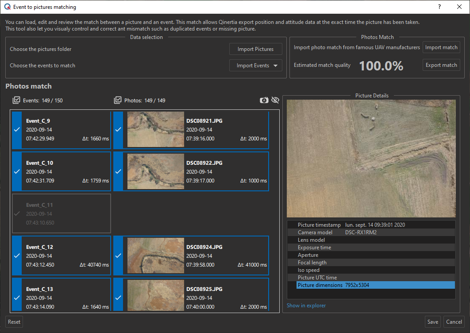Click the auto camera match icon
The height and width of the screenshot is (333, 470).
tap(264, 101)
